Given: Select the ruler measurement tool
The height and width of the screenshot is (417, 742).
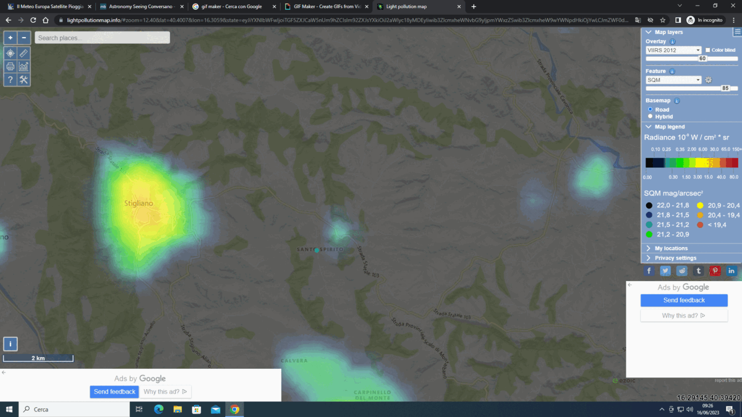Looking at the screenshot, I should [x=23, y=54].
